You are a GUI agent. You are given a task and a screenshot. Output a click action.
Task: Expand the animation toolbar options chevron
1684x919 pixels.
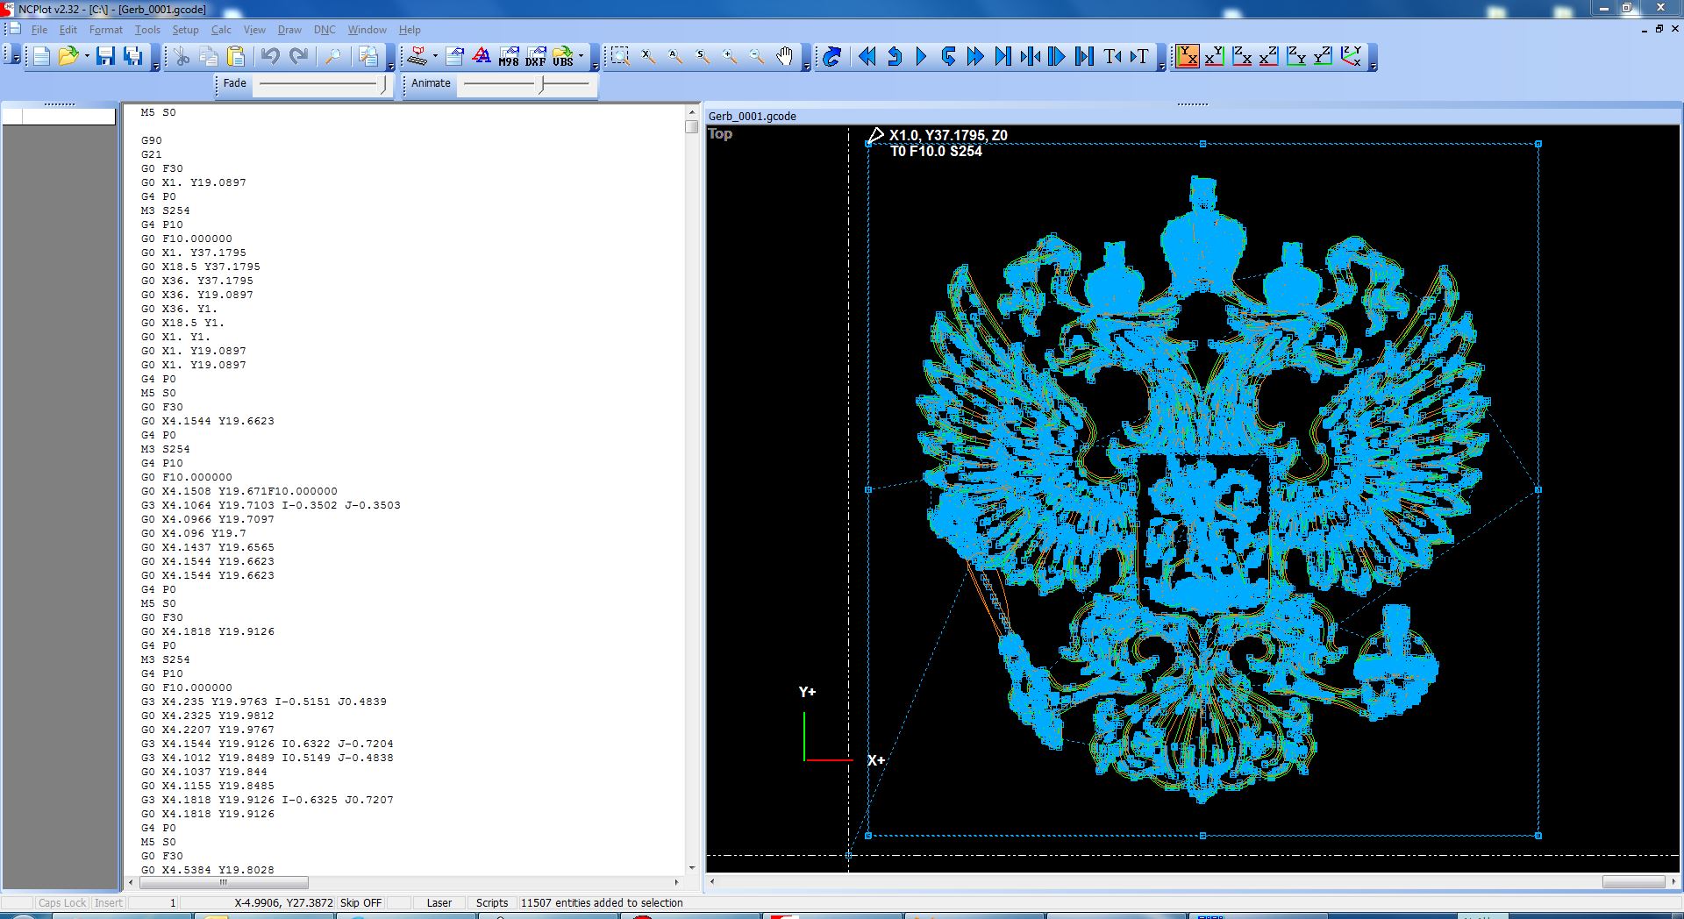pos(1162,61)
